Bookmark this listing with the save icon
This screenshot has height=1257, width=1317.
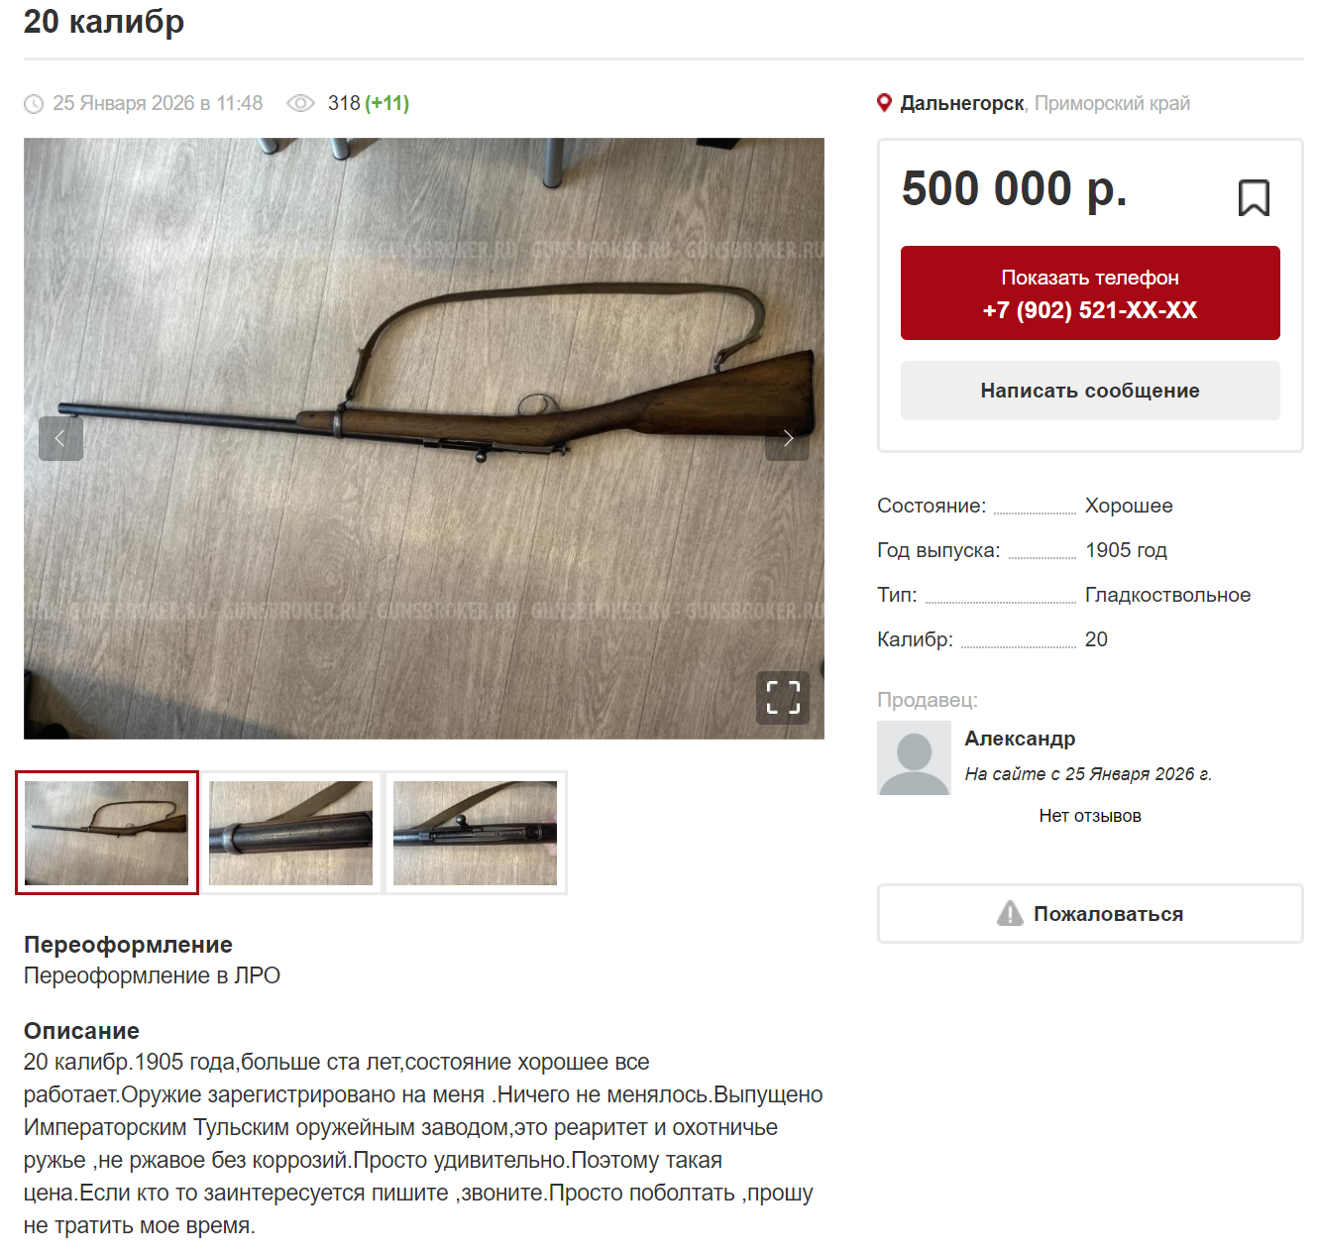click(1254, 198)
